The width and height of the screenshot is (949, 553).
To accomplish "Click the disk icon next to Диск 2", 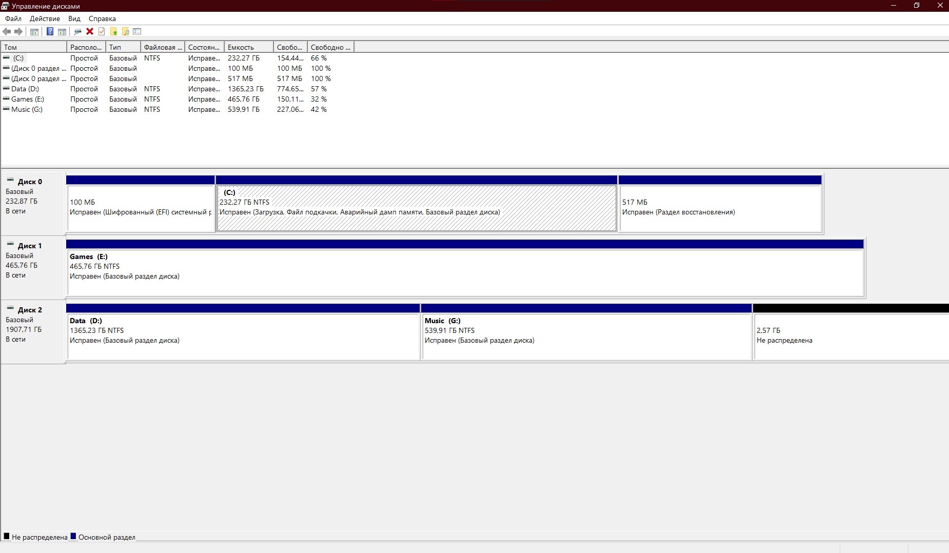I will [10, 308].
